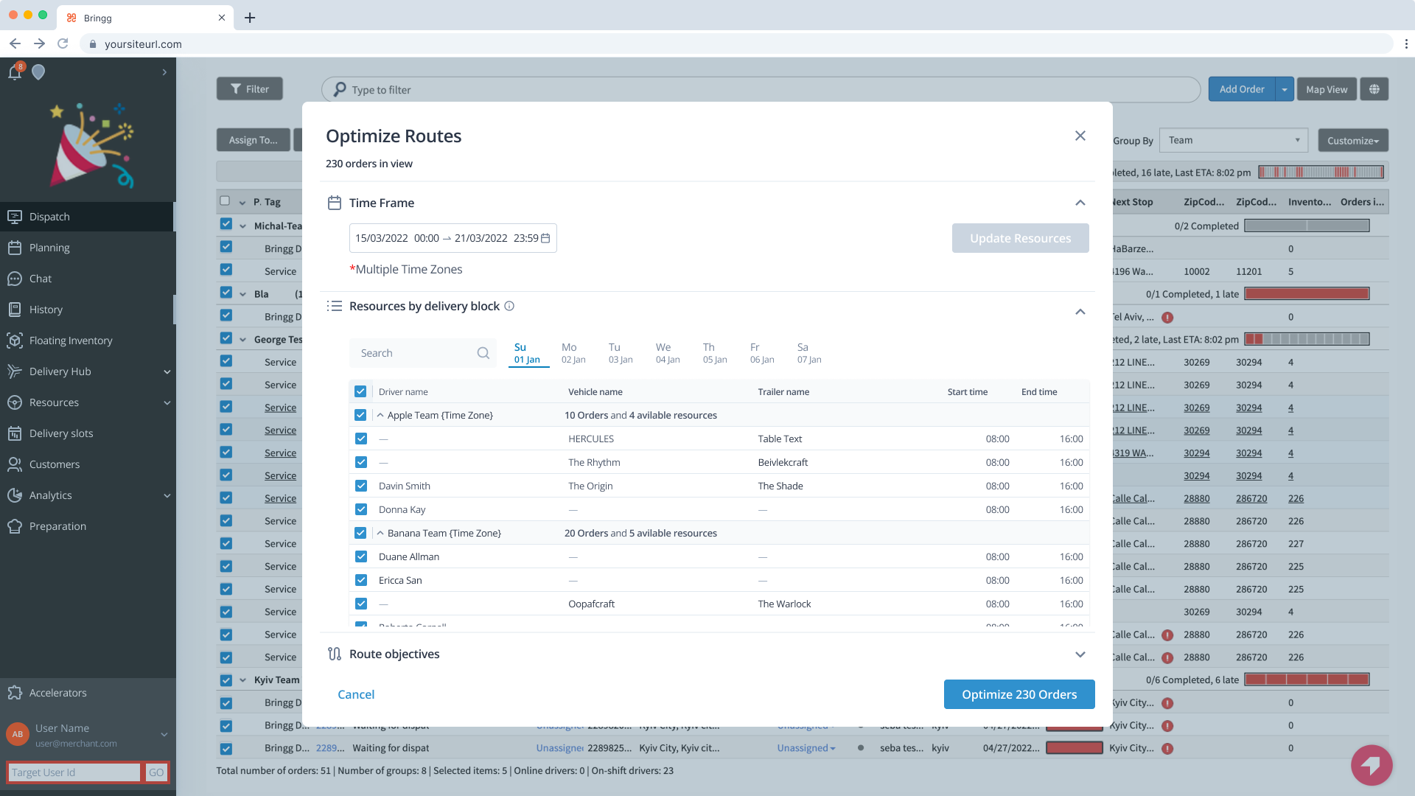The width and height of the screenshot is (1415, 796).
Task: Select the We 04 Jan tab
Action: pos(668,353)
